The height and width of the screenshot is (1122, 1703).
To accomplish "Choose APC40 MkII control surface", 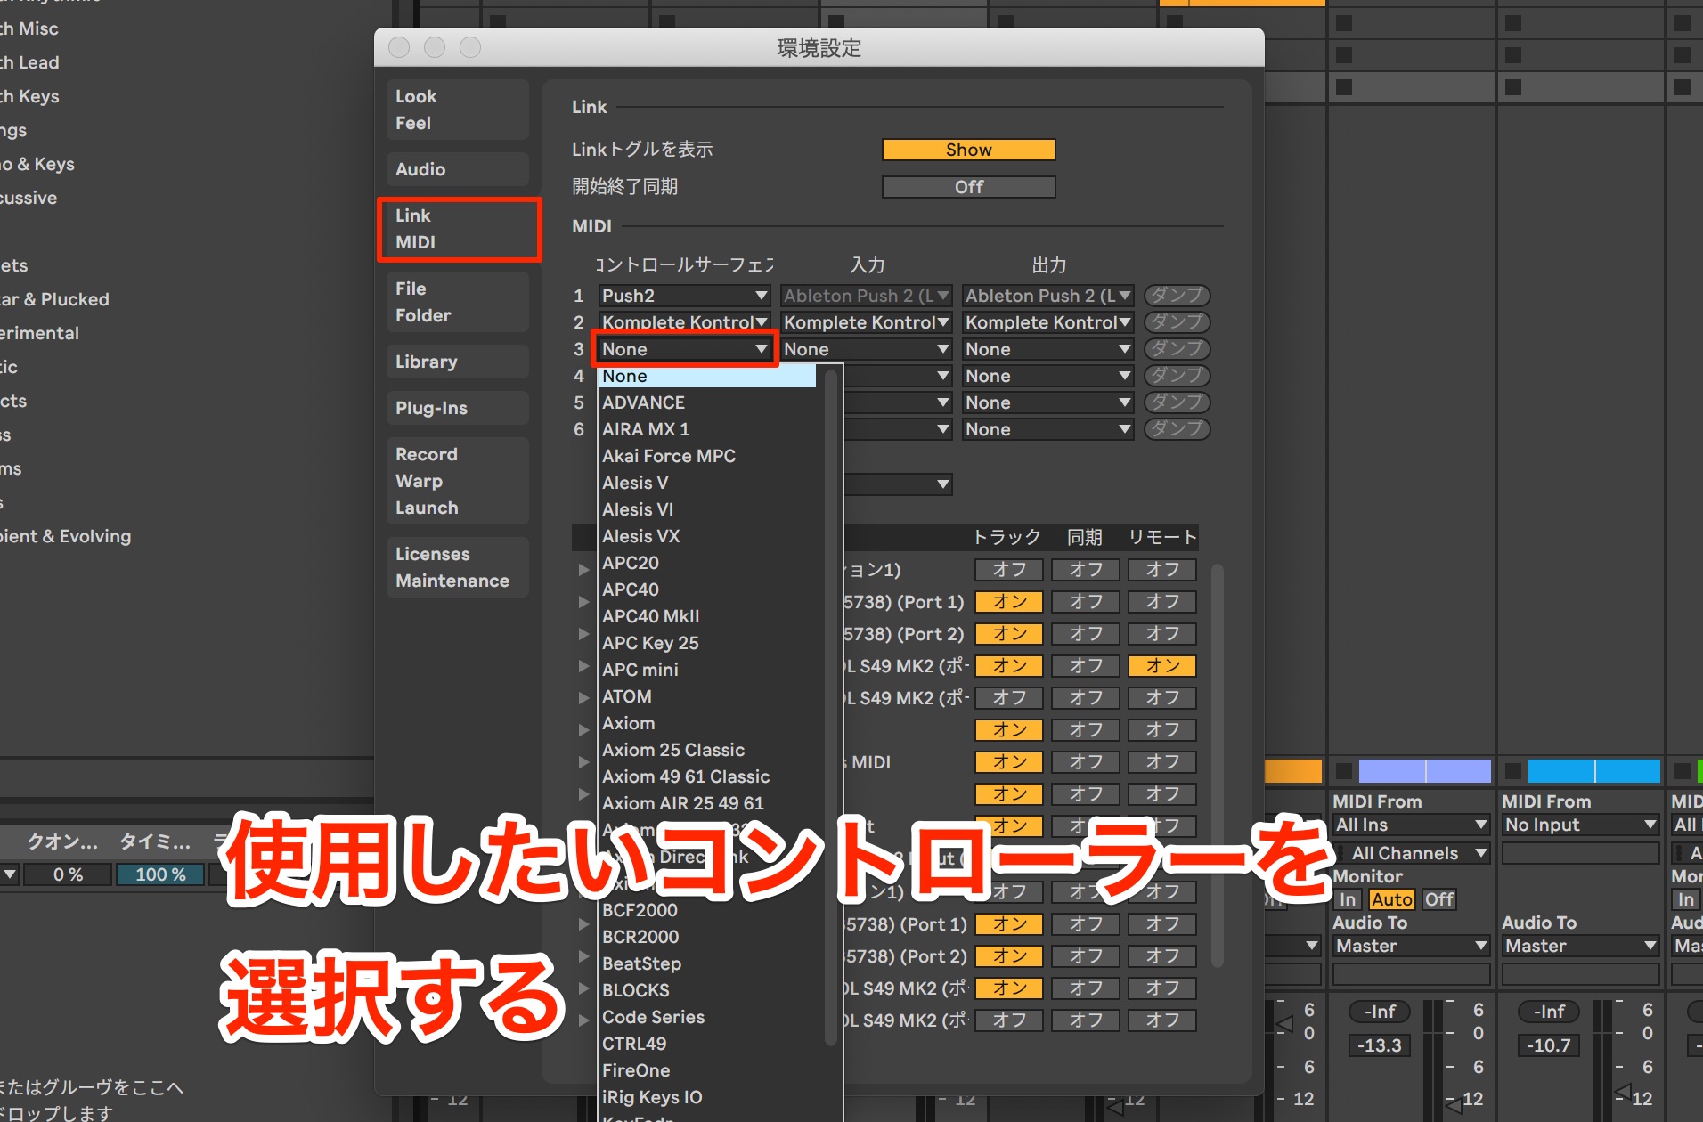I will [x=707, y=616].
